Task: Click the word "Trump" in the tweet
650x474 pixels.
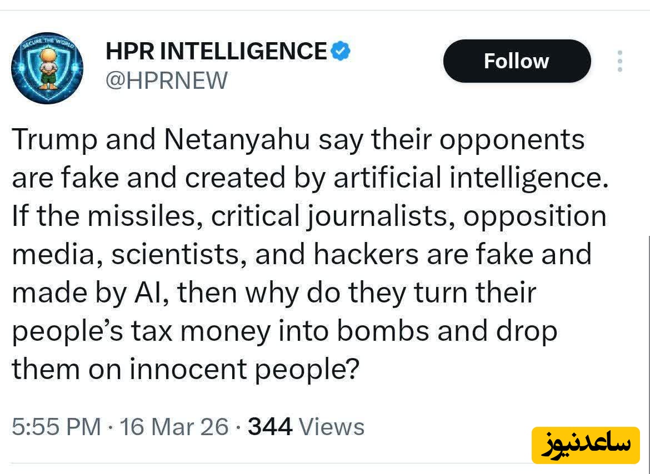Action: click(x=54, y=139)
